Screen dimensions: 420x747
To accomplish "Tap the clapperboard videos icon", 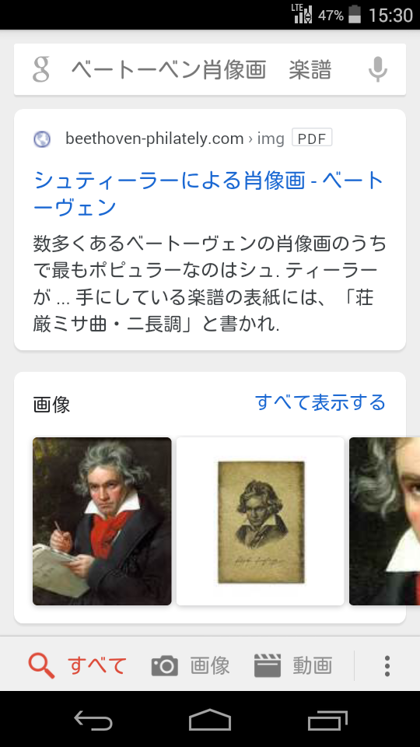I will click(267, 665).
